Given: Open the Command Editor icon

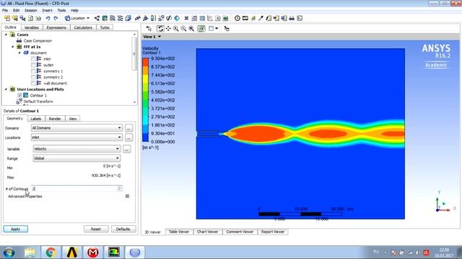Looking at the screenshot, I should [x=300, y=18].
